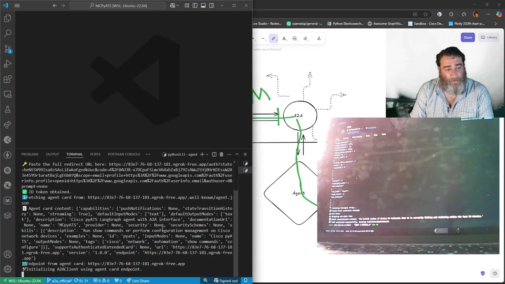Open the Extensions view in activity bar
Image resolution: width=505 pixels, height=284 pixels.
[x=7, y=79]
